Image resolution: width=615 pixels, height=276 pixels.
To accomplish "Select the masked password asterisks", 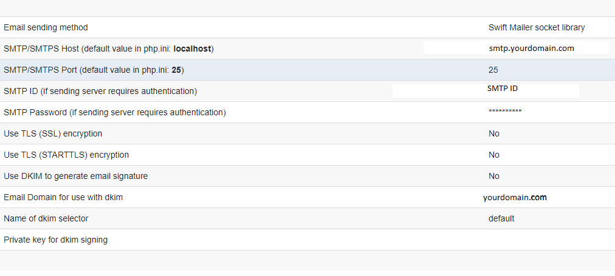I will 505,112.
